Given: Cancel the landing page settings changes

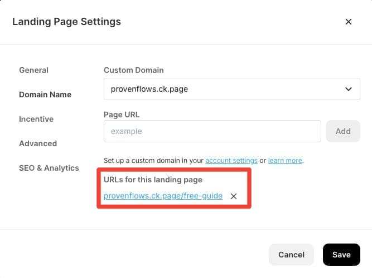Looking at the screenshot, I should [291, 255].
